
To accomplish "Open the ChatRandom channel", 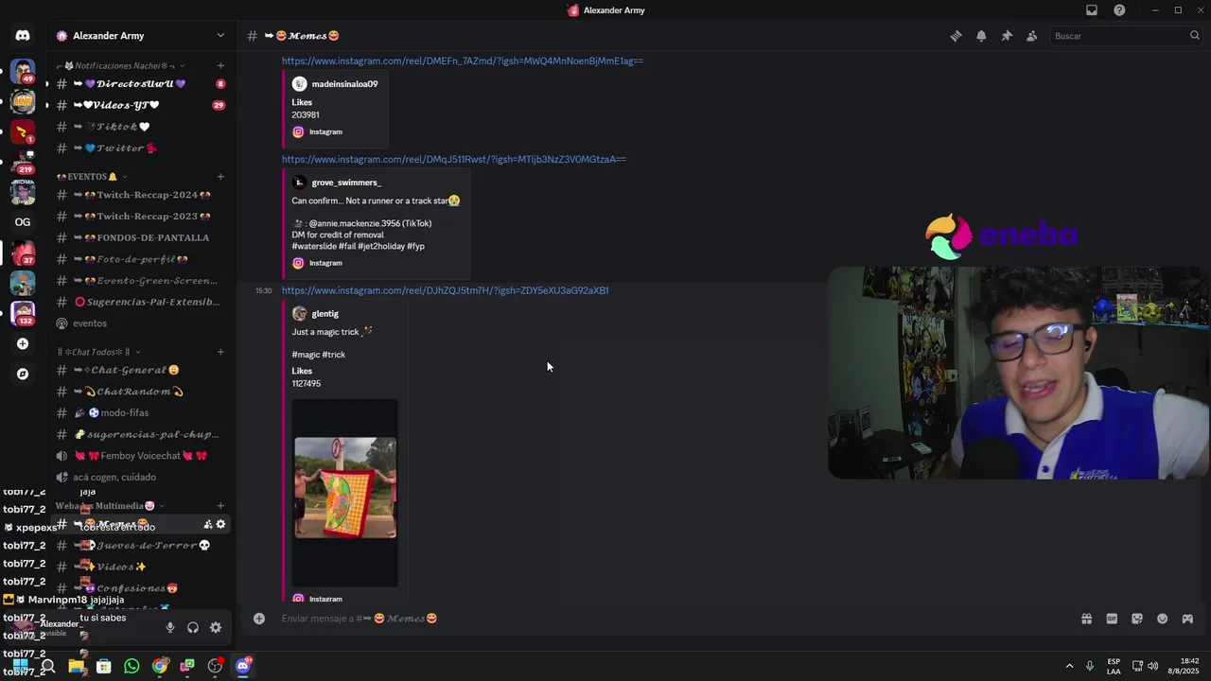I will coord(140,392).
